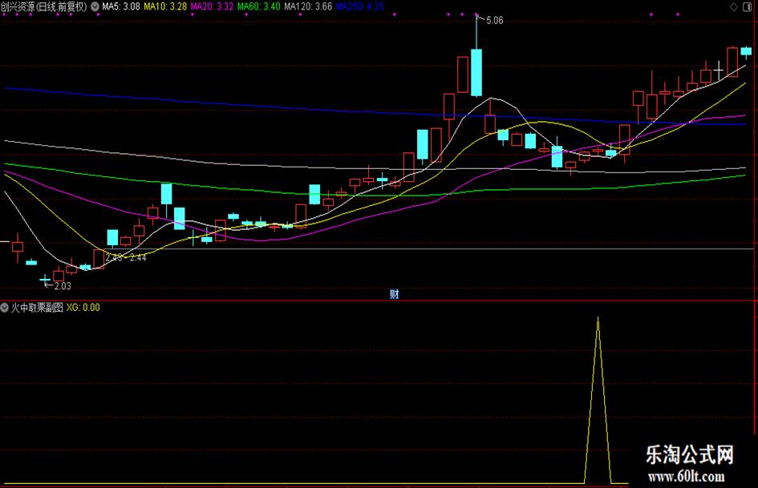Open the dropdown arrow beside 创兴资源 title

coord(95,6)
